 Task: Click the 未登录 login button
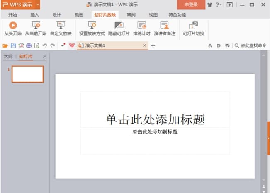(191, 5)
